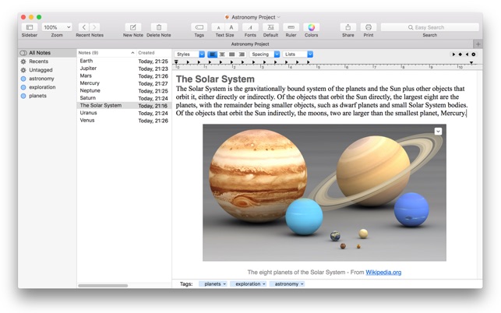
Task: Open the Tags tool
Action: [x=199, y=27]
